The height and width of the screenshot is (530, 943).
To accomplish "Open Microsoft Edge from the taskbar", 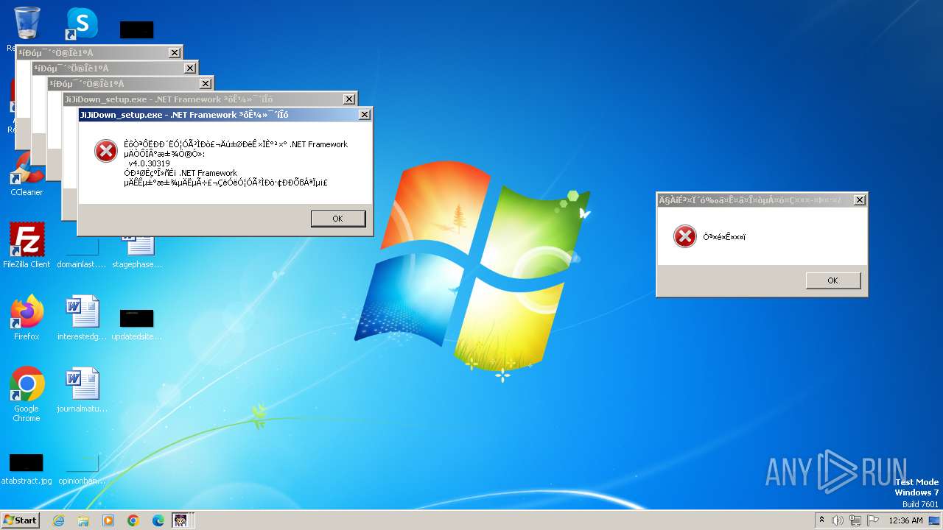I will (158, 520).
